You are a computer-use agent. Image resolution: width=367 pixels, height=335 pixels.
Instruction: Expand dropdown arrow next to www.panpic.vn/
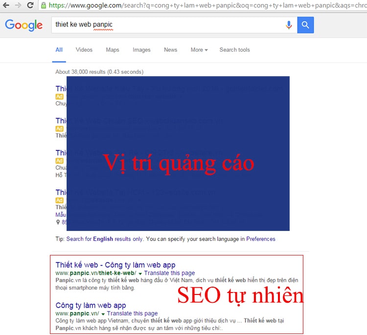point(103,314)
